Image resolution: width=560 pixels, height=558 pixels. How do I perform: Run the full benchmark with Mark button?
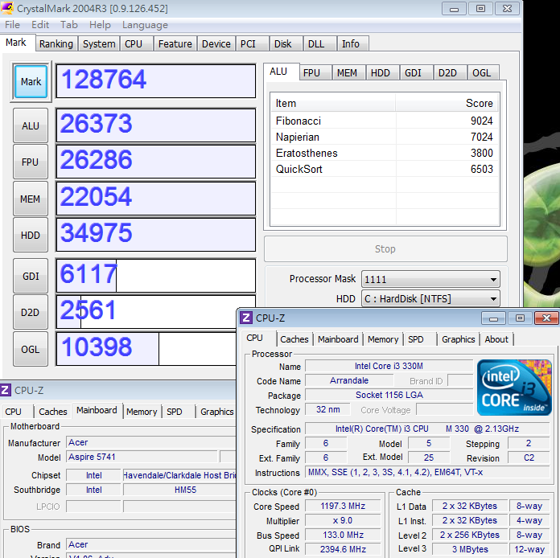coord(31,82)
